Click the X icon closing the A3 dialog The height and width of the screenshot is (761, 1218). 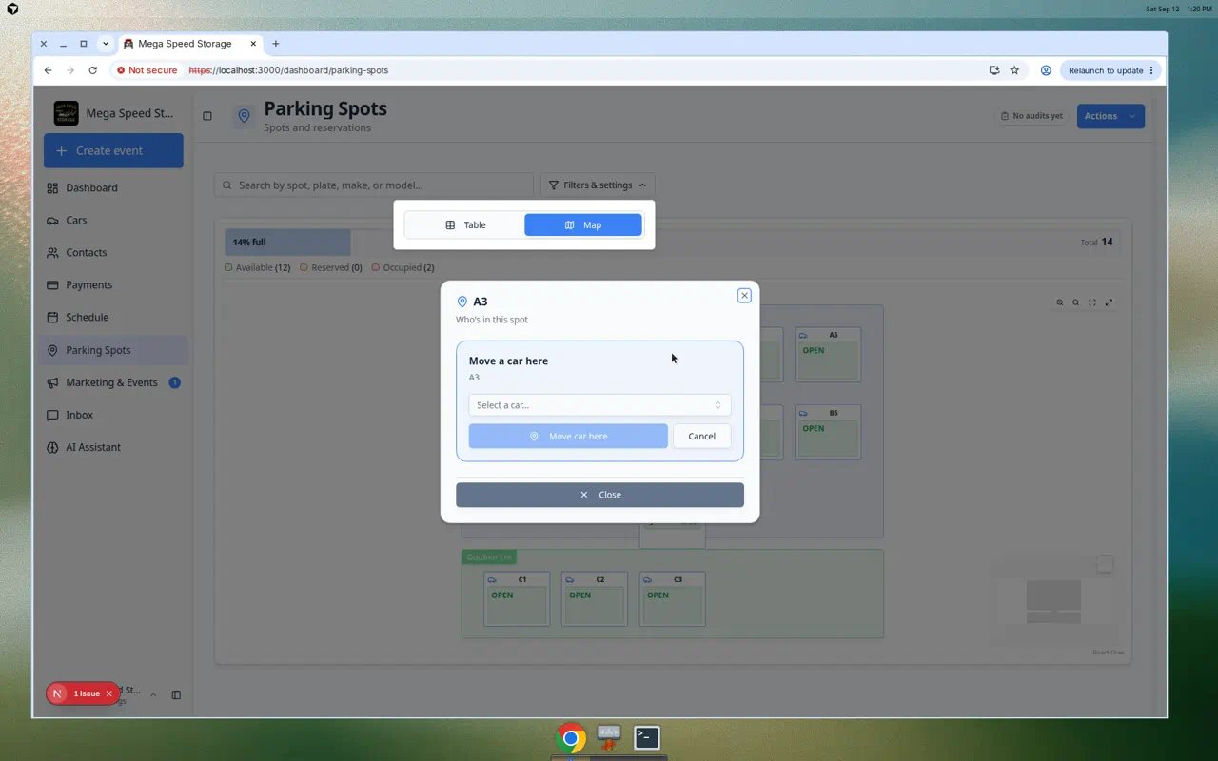coord(744,296)
